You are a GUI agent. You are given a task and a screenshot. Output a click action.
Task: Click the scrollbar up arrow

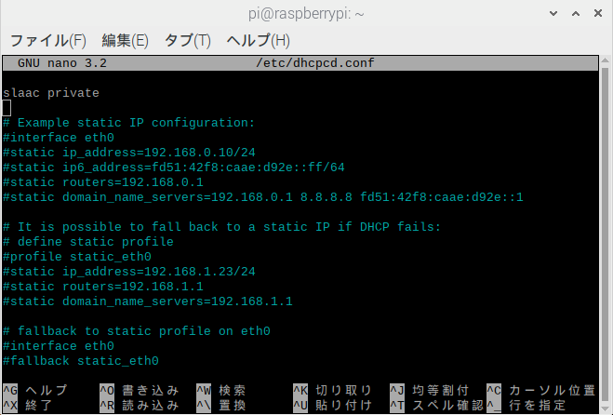(x=606, y=60)
